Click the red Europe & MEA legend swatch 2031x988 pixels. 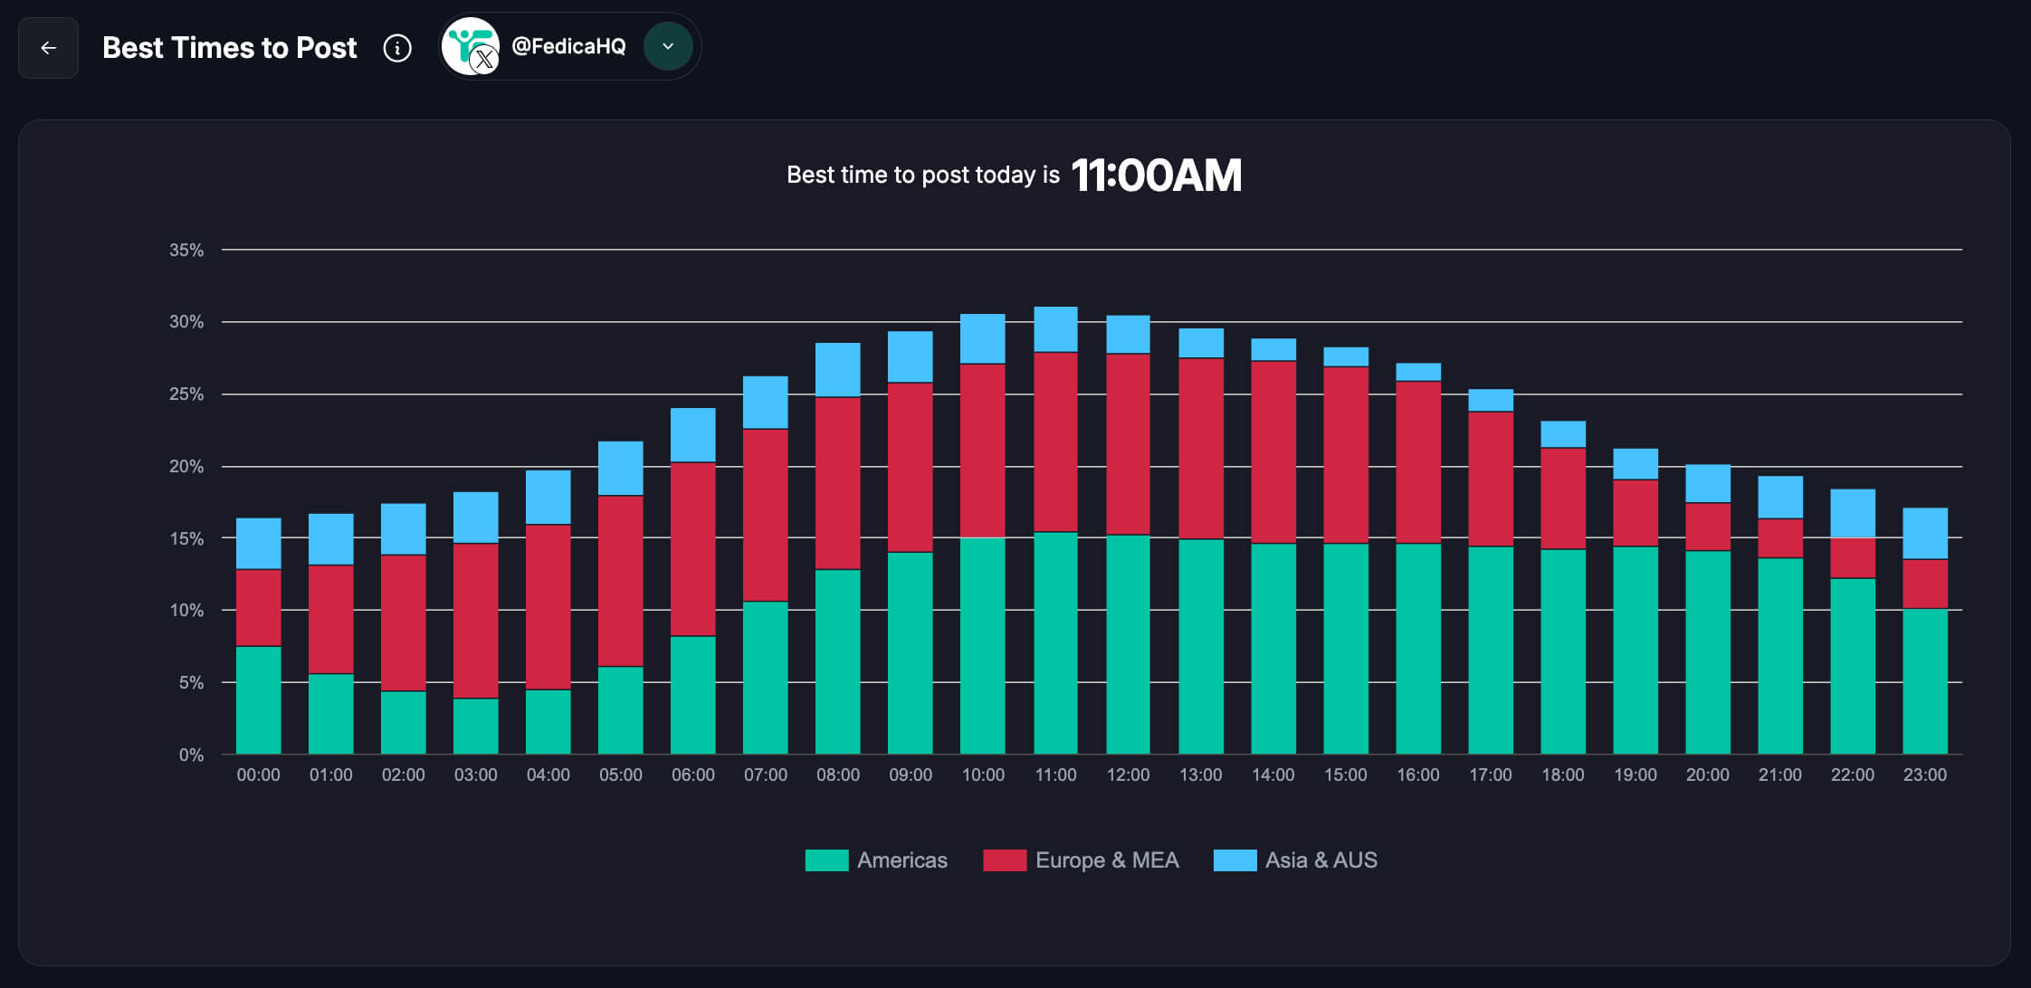click(1005, 860)
